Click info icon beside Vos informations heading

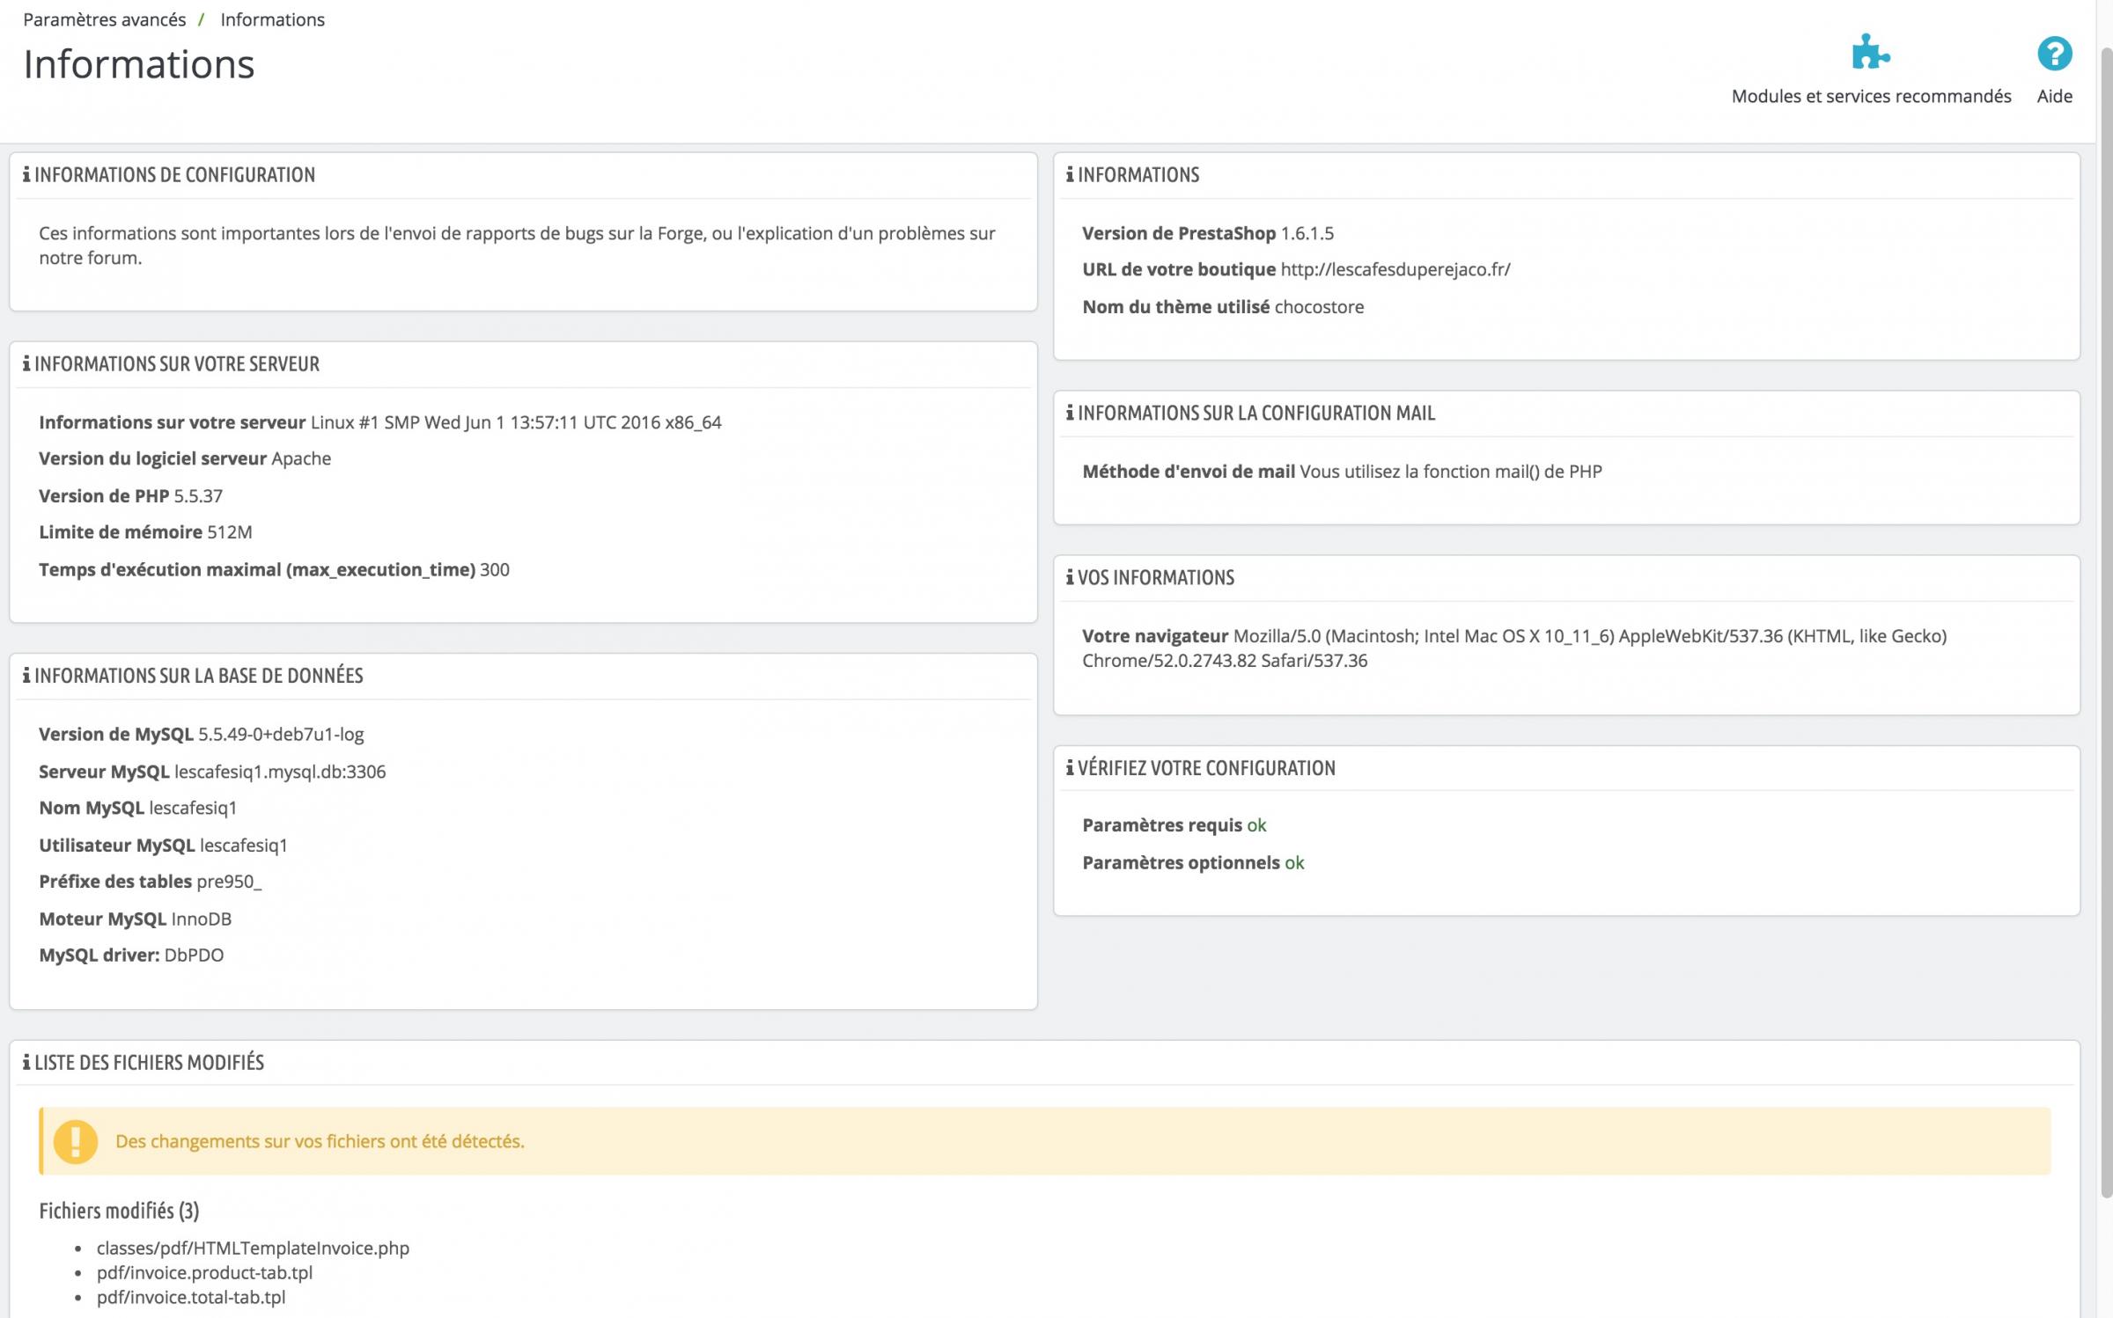(1070, 577)
